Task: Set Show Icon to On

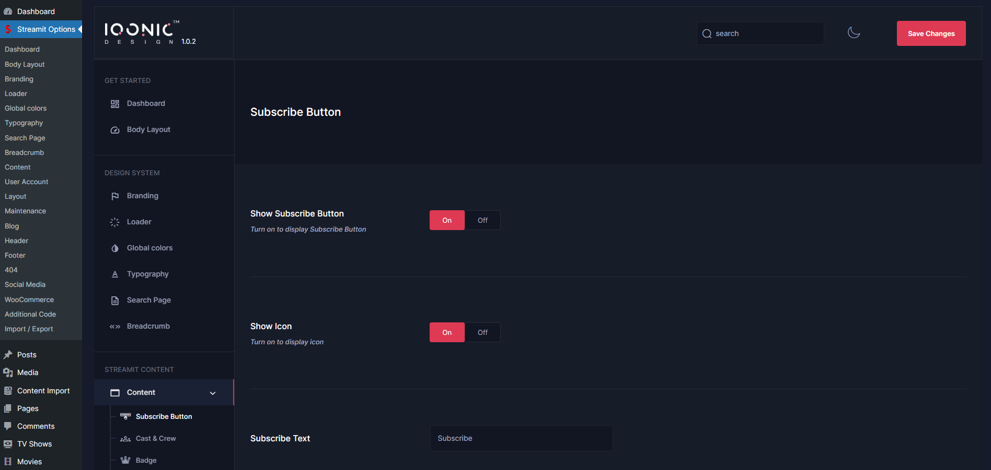Action: (447, 332)
